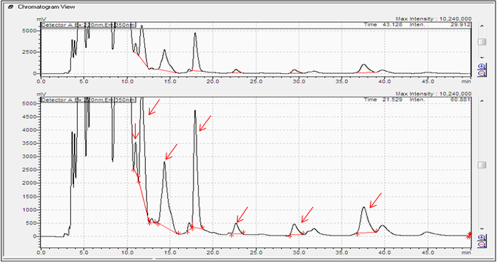The image size is (497, 262).
Task: Click the 29.5-minute peak apex in lower chromatogram
Action: [294, 224]
